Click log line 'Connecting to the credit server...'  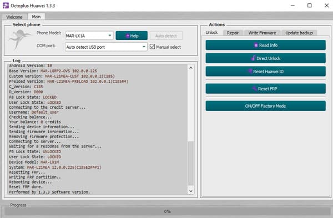click(x=47, y=108)
